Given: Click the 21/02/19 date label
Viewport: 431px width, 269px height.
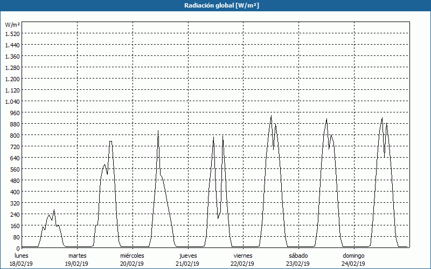Looking at the screenshot, I should [187, 264].
